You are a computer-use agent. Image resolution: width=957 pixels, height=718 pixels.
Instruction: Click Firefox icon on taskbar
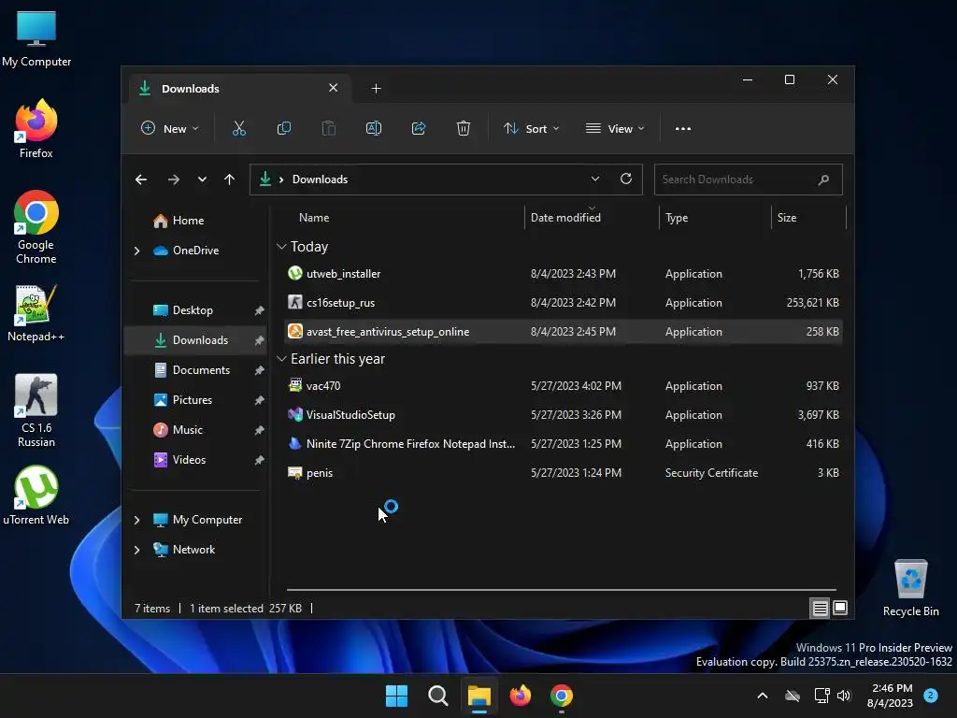(520, 696)
